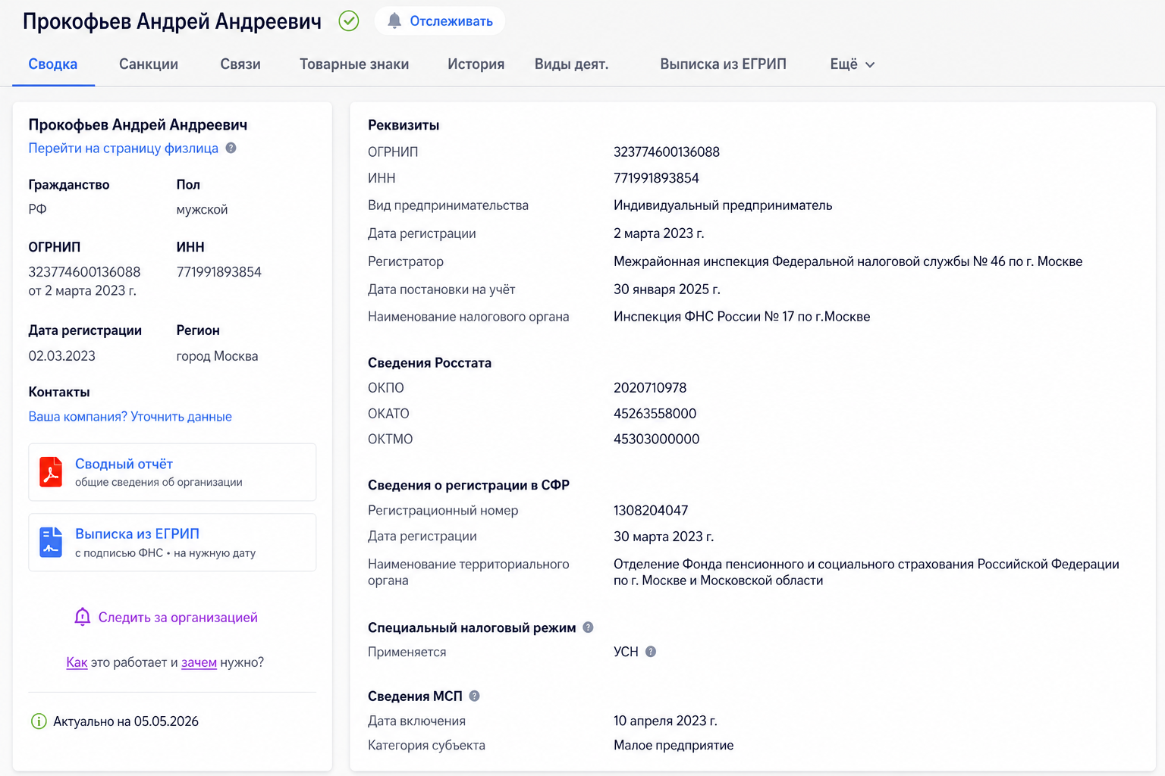Select the Виды деят. tab

pyautogui.click(x=572, y=64)
